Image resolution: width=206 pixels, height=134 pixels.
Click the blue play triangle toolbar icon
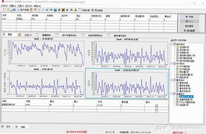coord(67,10)
